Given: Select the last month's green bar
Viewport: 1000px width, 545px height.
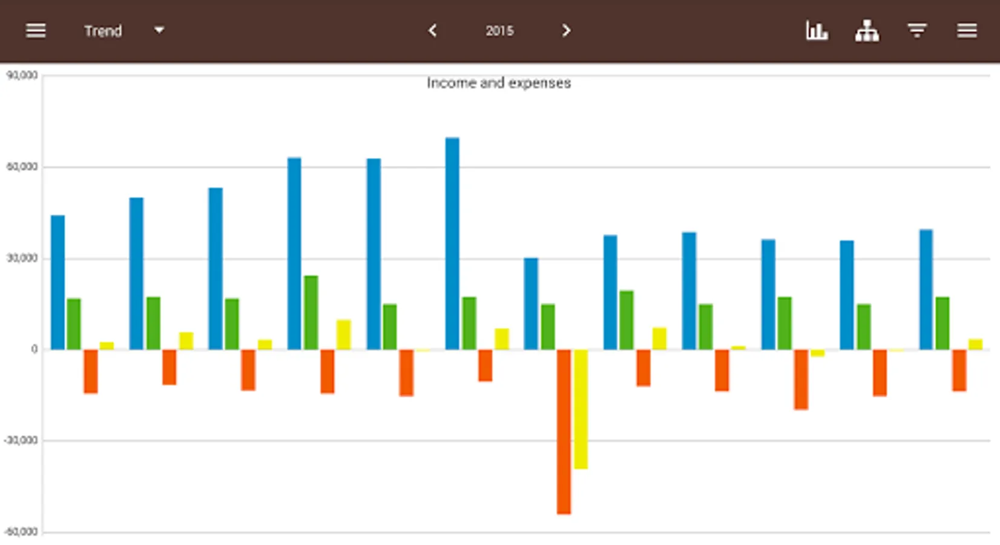Looking at the screenshot, I should coord(942,323).
